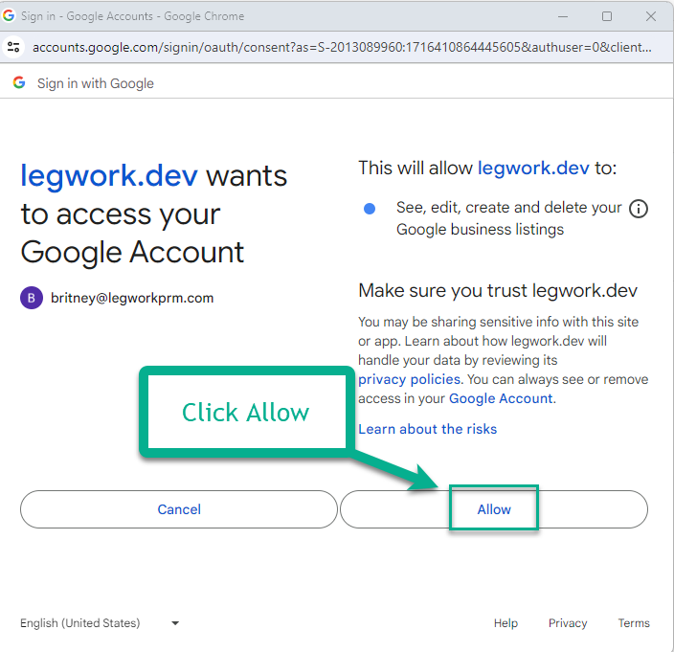Click the blue bullet next to the permission
Screen dimensions: 674x652
[x=370, y=209]
